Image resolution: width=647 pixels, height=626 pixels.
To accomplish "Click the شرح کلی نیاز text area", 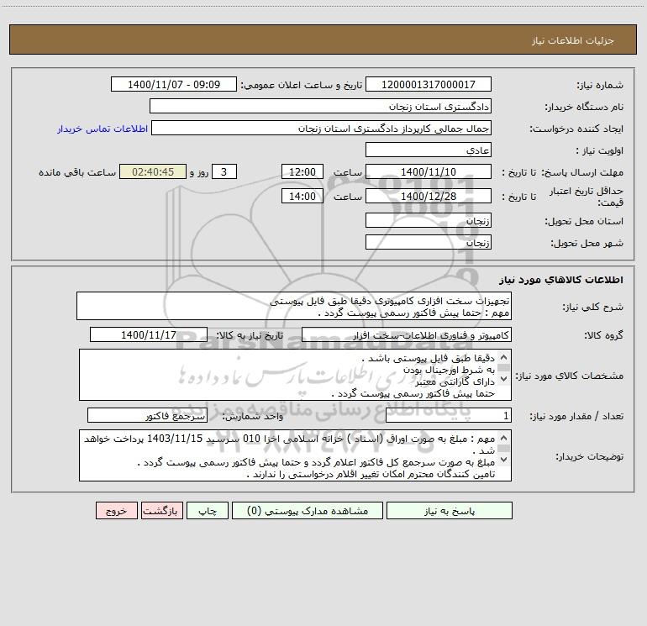I will tap(294, 306).
